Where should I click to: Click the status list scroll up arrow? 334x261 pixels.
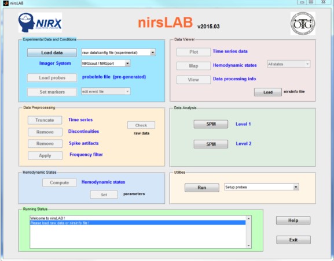point(248,218)
